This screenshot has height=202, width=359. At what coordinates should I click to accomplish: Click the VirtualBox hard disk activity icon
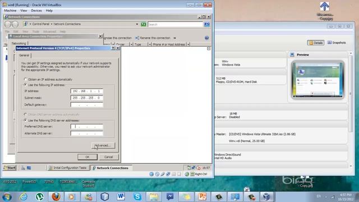(x=151, y=174)
